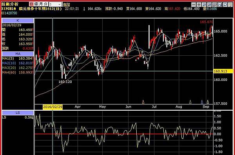Click the search symbol magnifier icon
Viewport: 235px width, 155px height.
tap(225, 5)
